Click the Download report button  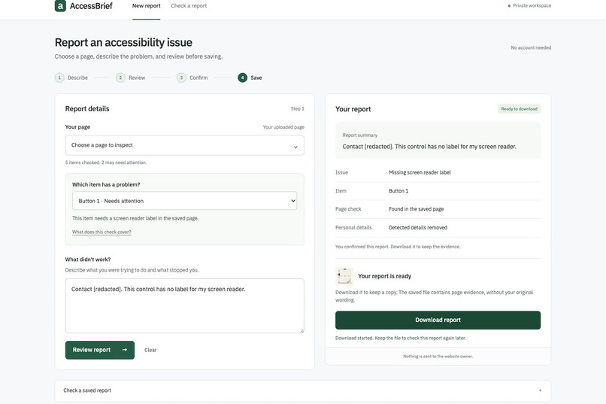coord(438,320)
